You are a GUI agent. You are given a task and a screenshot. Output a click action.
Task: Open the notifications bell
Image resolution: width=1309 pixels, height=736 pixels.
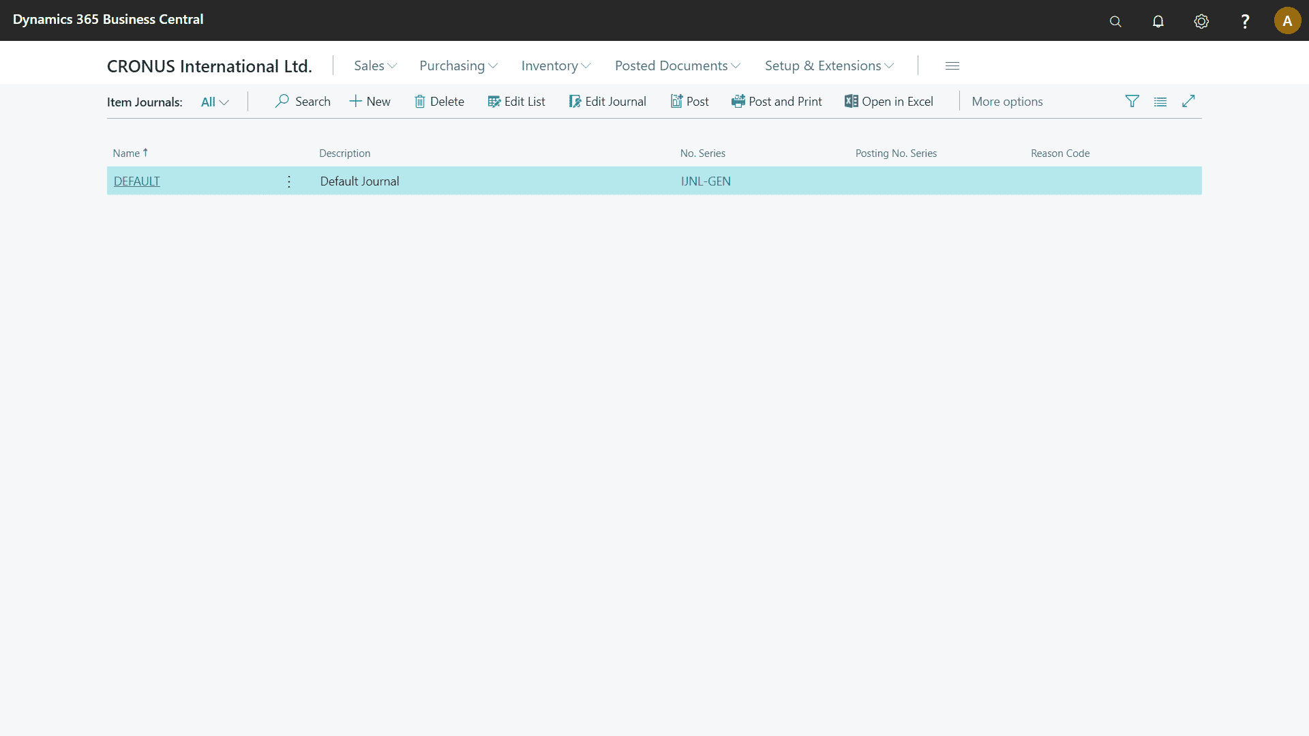coord(1158,21)
